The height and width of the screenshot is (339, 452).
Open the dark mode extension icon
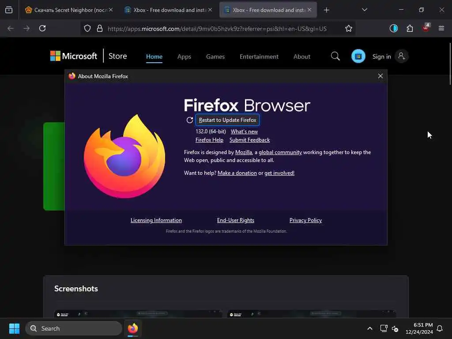point(393,28)
